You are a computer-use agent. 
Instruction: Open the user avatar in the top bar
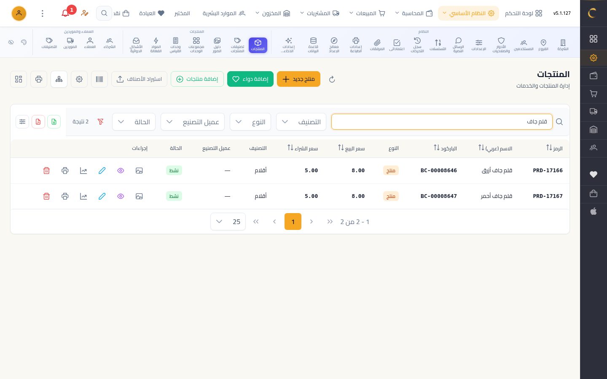pos(19,13)
